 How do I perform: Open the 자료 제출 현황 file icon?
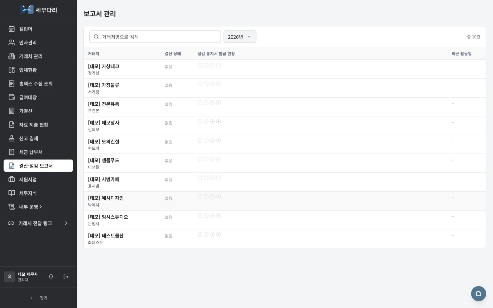(x=12, y=125)
